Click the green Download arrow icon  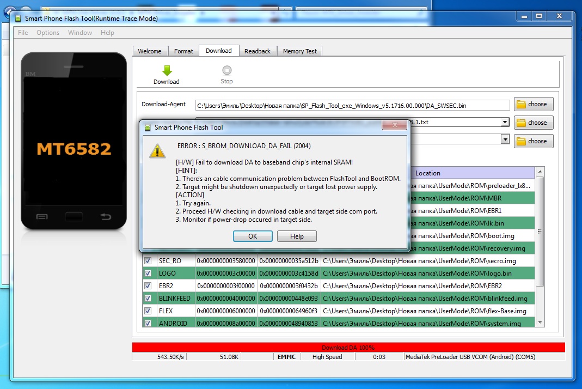point(167,71)
